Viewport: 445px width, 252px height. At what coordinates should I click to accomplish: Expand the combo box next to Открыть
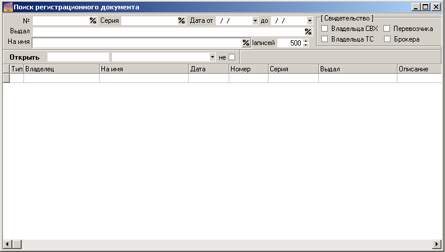212,57
